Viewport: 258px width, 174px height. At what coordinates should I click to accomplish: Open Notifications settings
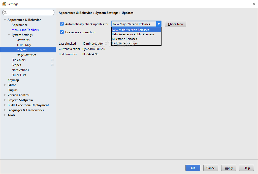[20, 70]
